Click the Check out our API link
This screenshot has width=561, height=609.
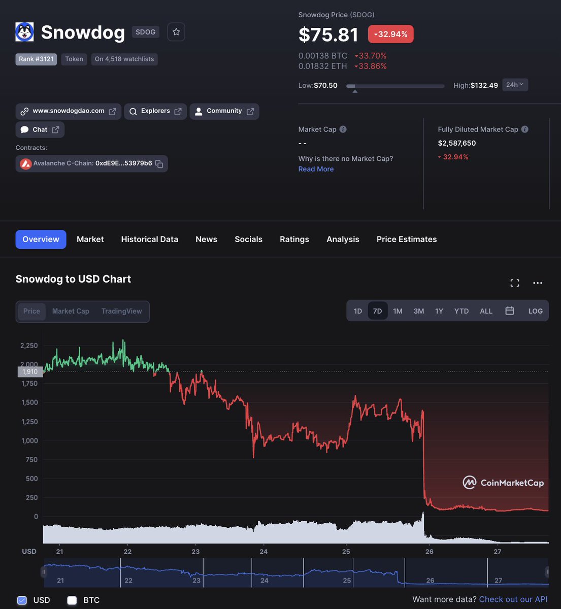[x=513, y=599]
